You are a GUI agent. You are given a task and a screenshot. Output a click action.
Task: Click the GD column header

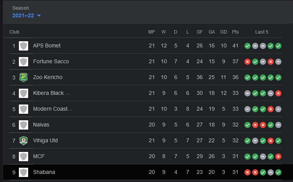(224, 32)
